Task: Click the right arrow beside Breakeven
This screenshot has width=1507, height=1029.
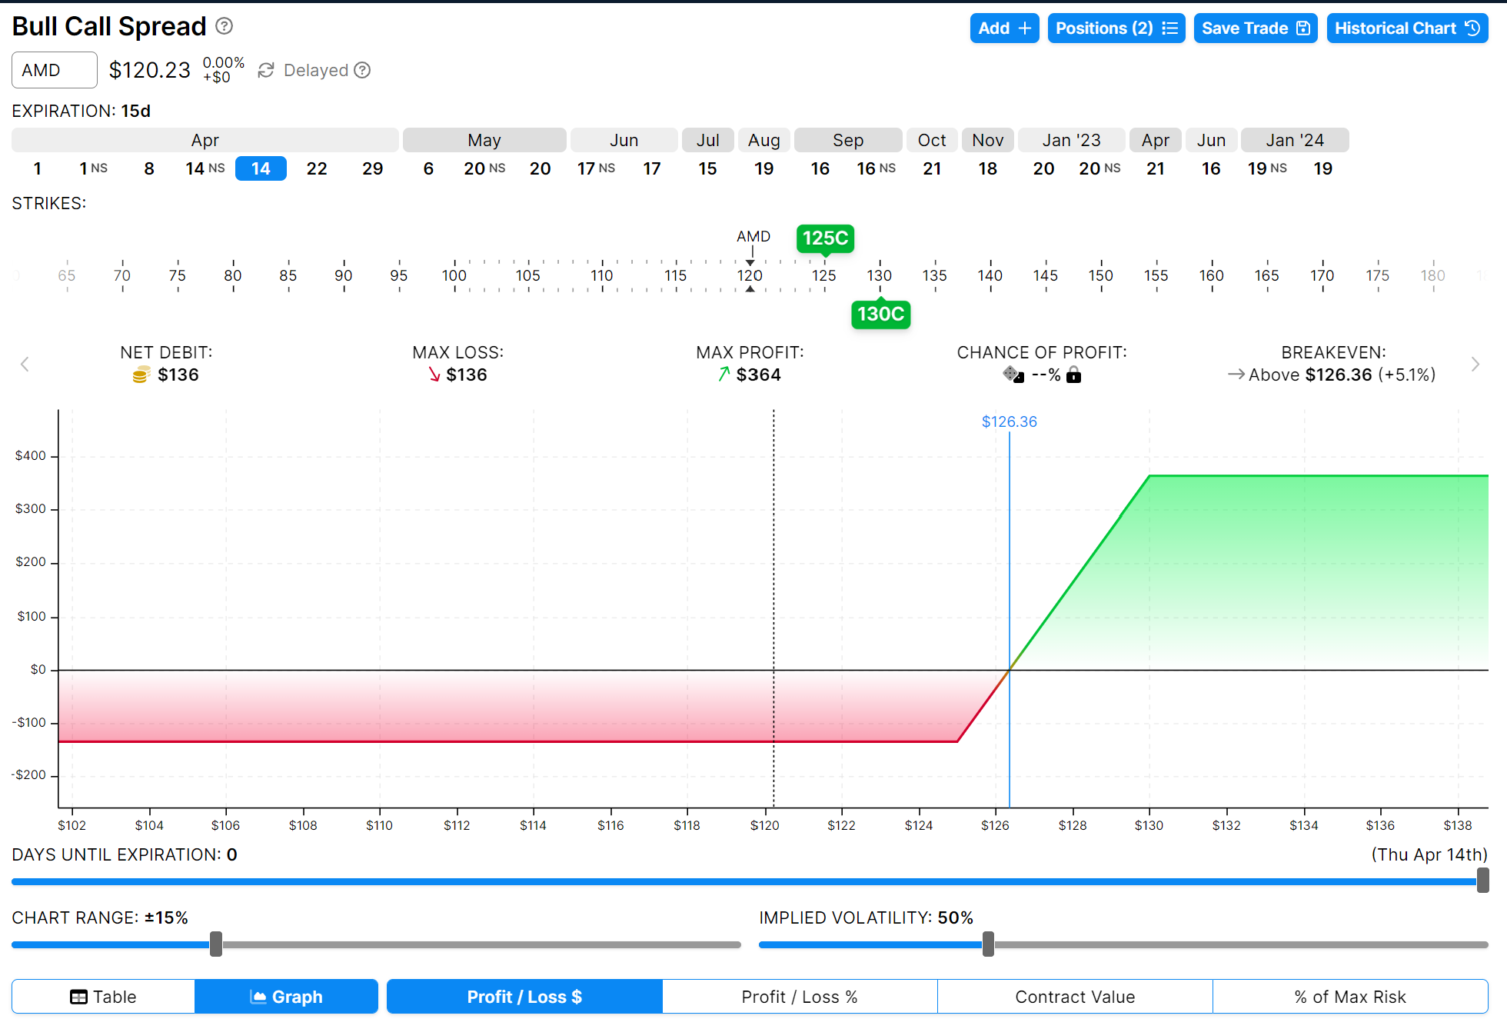Action: click(1475, 364)
